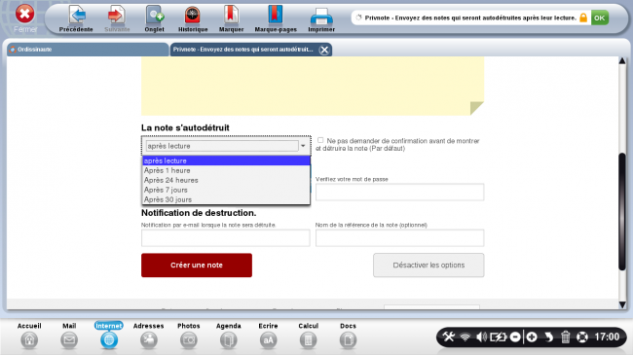Launch the Ecrire writing app
This screenshot has height=355, width=633.
click(x=269, y=340)
